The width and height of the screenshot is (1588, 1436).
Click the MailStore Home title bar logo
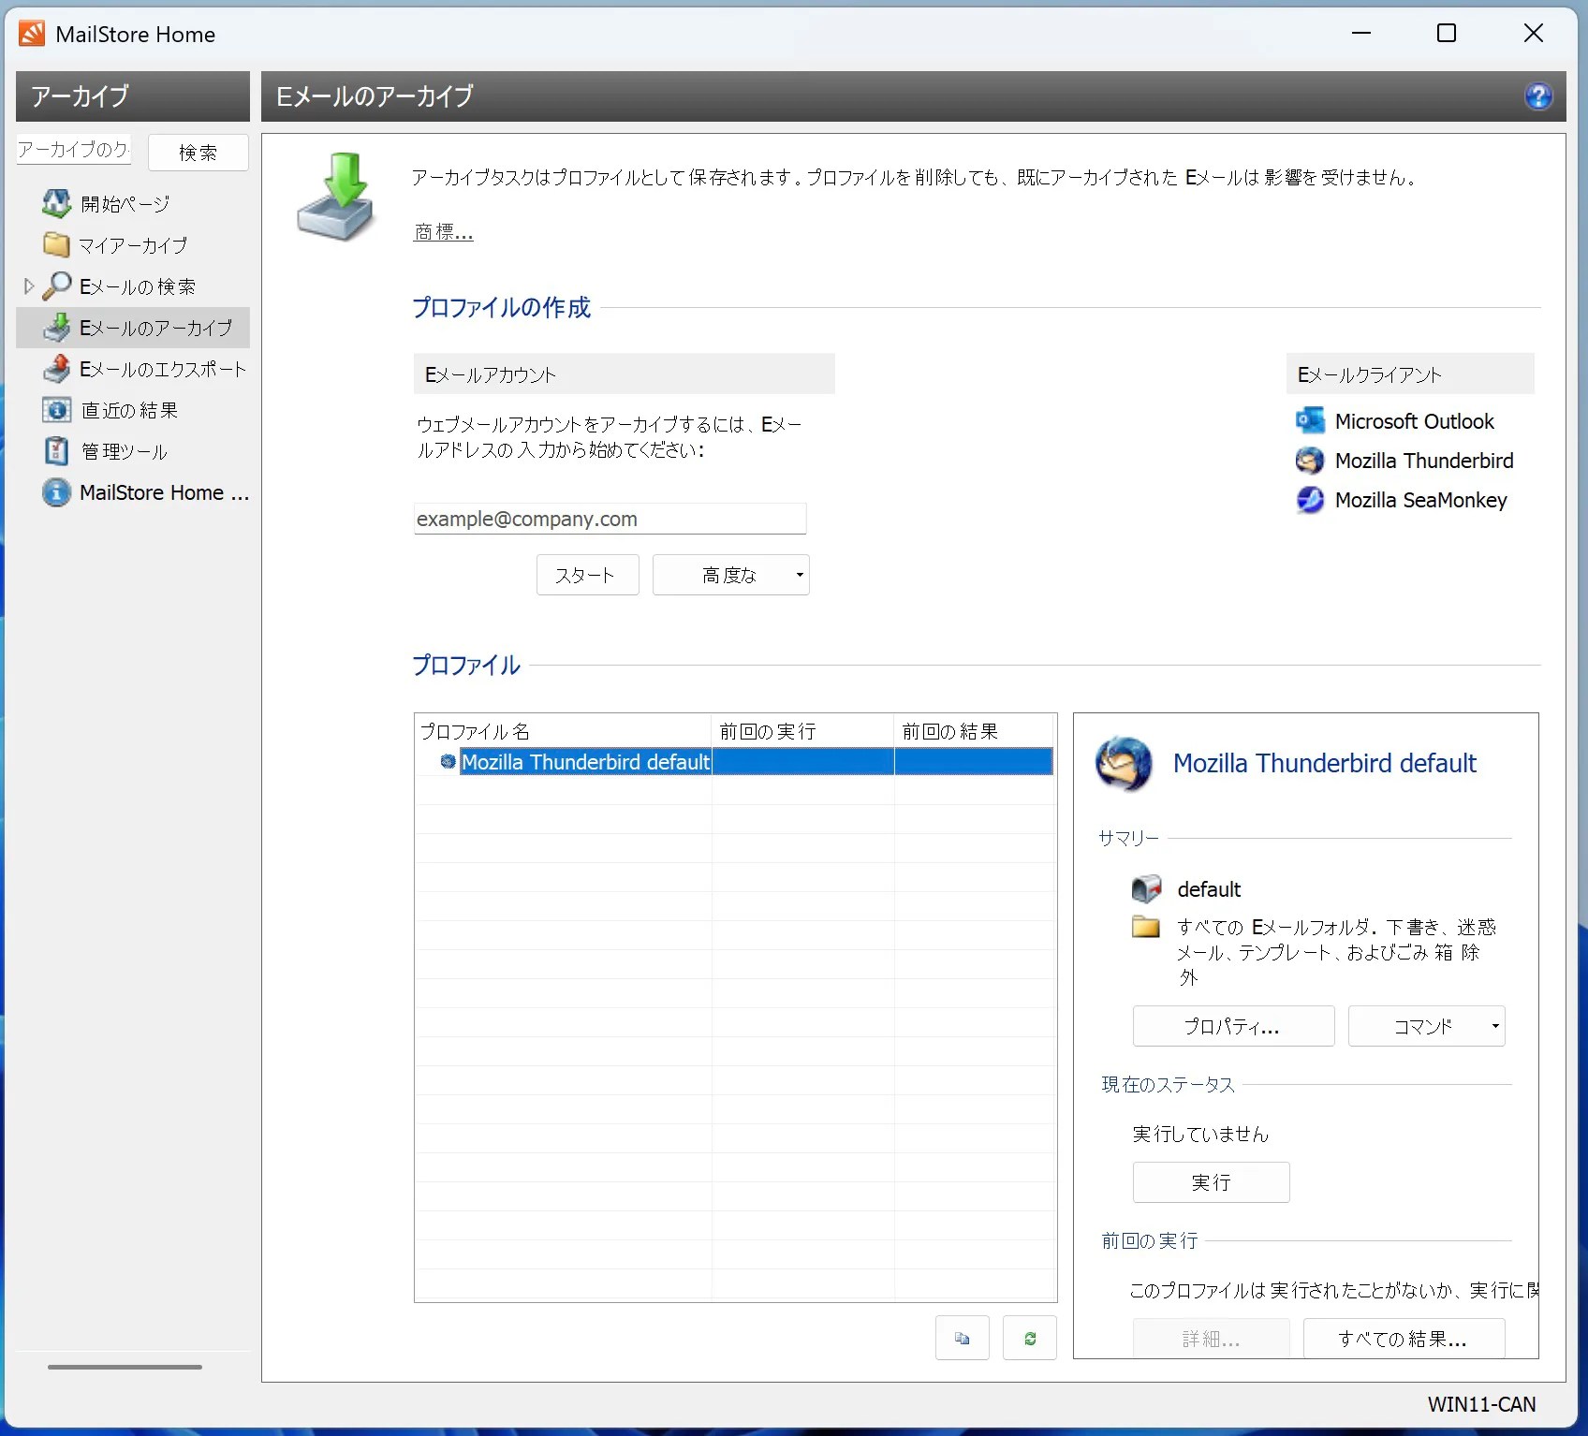32,34
